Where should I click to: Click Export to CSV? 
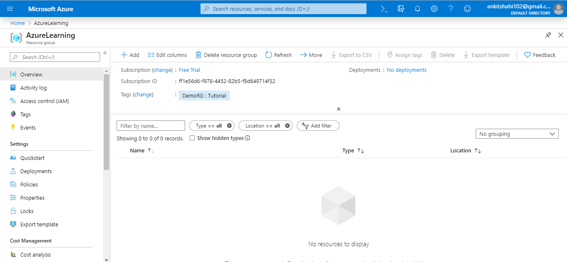click(x=351, y=55)
